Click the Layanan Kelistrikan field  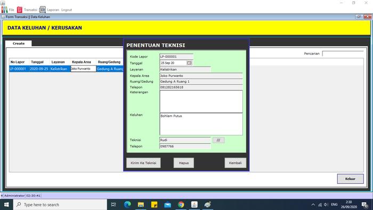pos(185,69)
